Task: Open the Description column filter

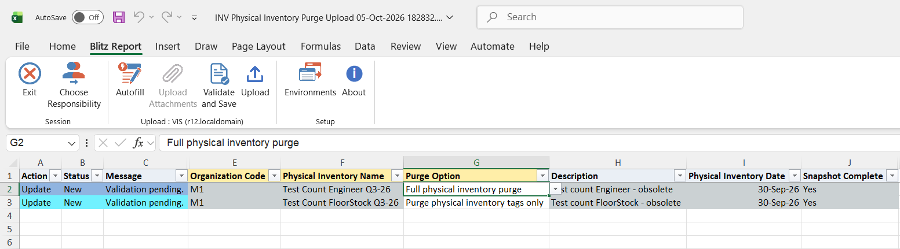Action: pos(680,176)
